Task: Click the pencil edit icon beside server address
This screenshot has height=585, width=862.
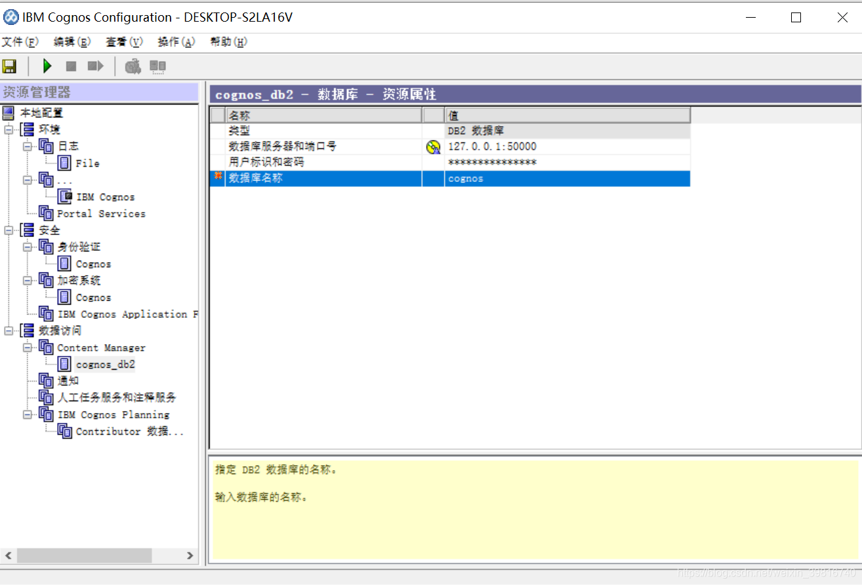Action: [433, 147]
